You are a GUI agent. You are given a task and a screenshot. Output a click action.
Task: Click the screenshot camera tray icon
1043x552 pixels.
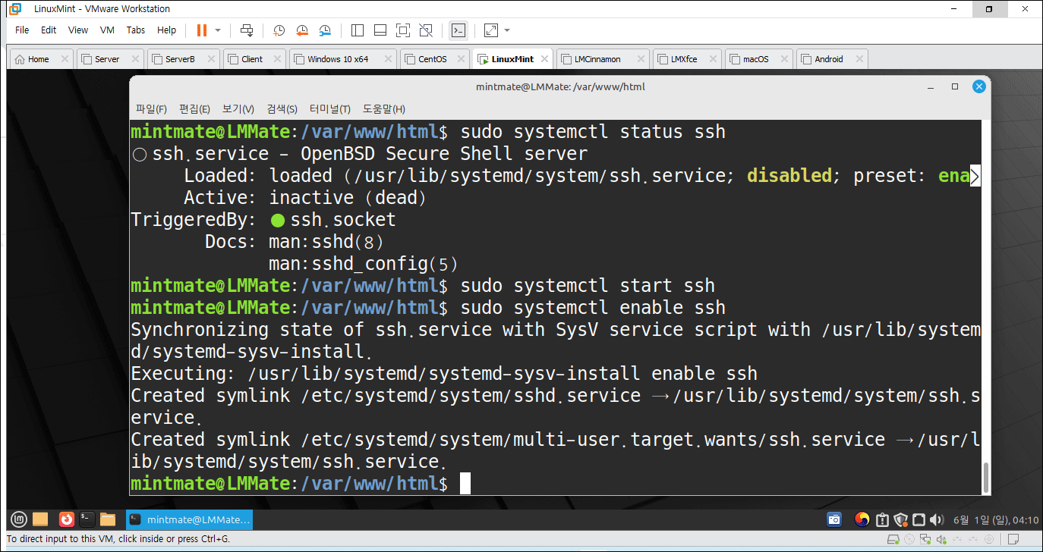tap(834, 519)
